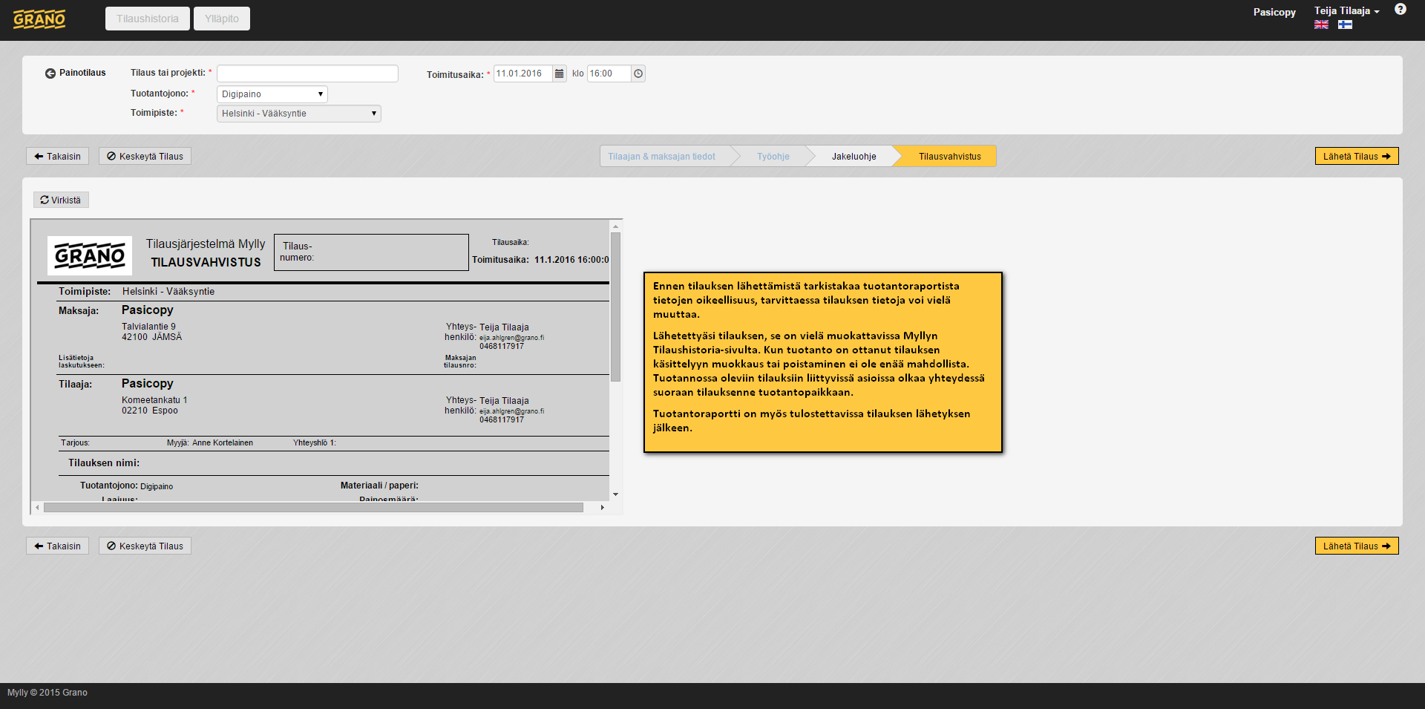Open the calendar date picker icon
This screenshot has height=709, width=1425.
(x=560, y=73)
